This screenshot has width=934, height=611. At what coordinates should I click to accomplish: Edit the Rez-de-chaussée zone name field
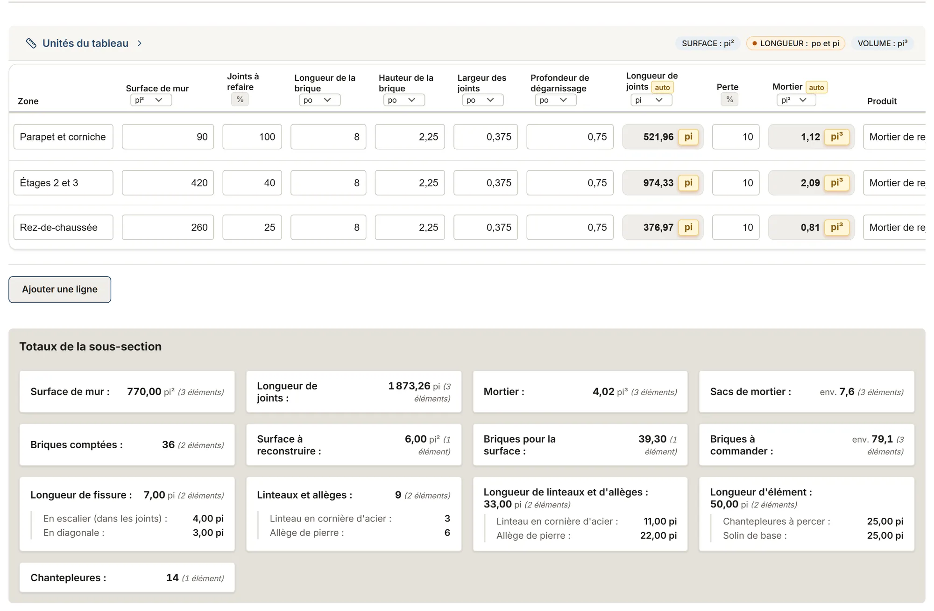(x=64, y=227)
